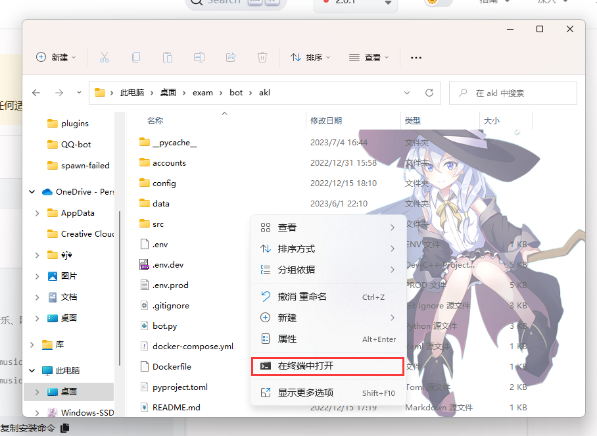Choose 显示更多选项 in context menu
597x436 pixels.
pyautogui.click(x=328, y=393)
